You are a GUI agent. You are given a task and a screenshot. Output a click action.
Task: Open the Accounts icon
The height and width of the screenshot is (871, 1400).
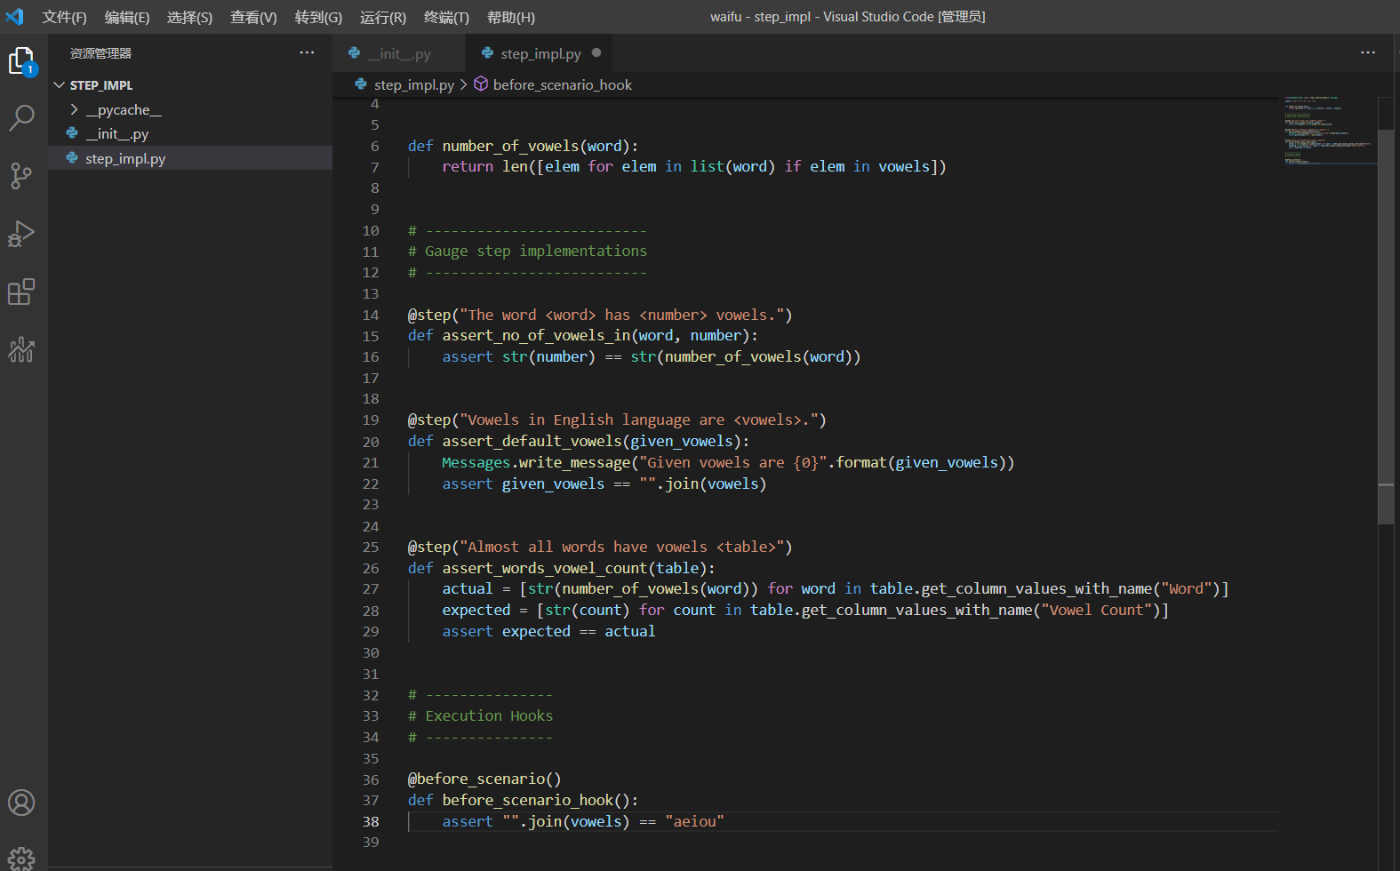click(21, 803)
